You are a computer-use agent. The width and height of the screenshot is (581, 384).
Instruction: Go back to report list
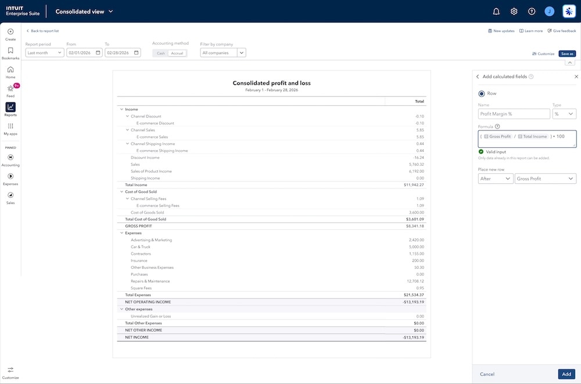(42, 31)
